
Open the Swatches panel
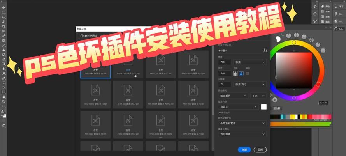[325, 11]
